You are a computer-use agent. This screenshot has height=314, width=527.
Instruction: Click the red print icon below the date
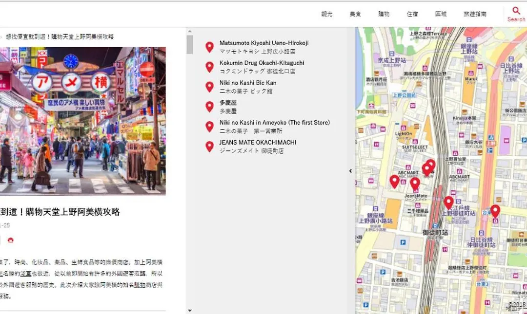point(10,240)
